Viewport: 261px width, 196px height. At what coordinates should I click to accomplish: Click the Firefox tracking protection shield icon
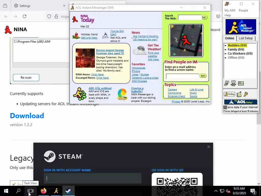click(49, 16)
